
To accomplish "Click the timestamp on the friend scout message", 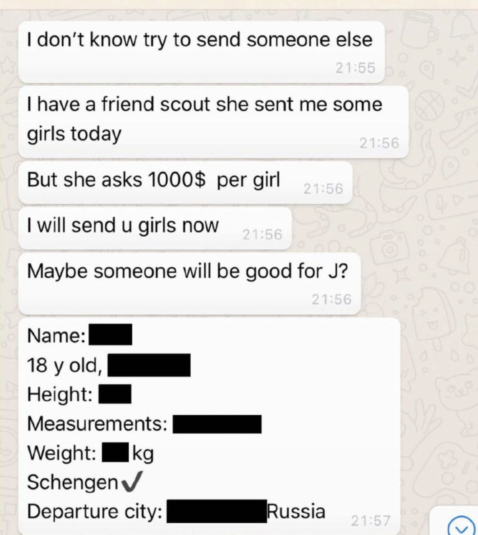I will click(x=379, y=143).
